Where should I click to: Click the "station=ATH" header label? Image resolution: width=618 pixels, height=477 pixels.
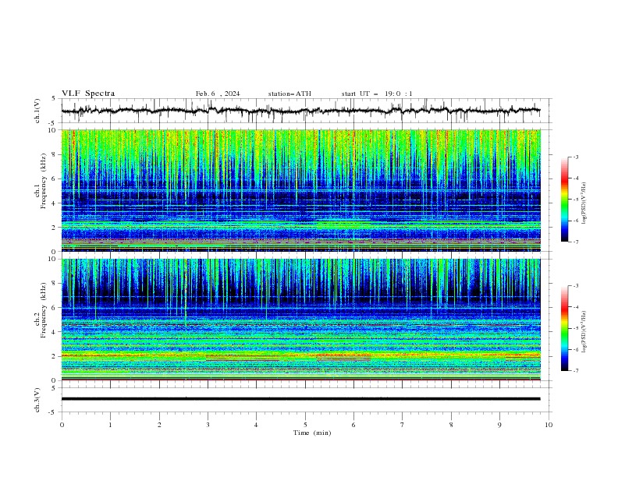pos(289,94)
